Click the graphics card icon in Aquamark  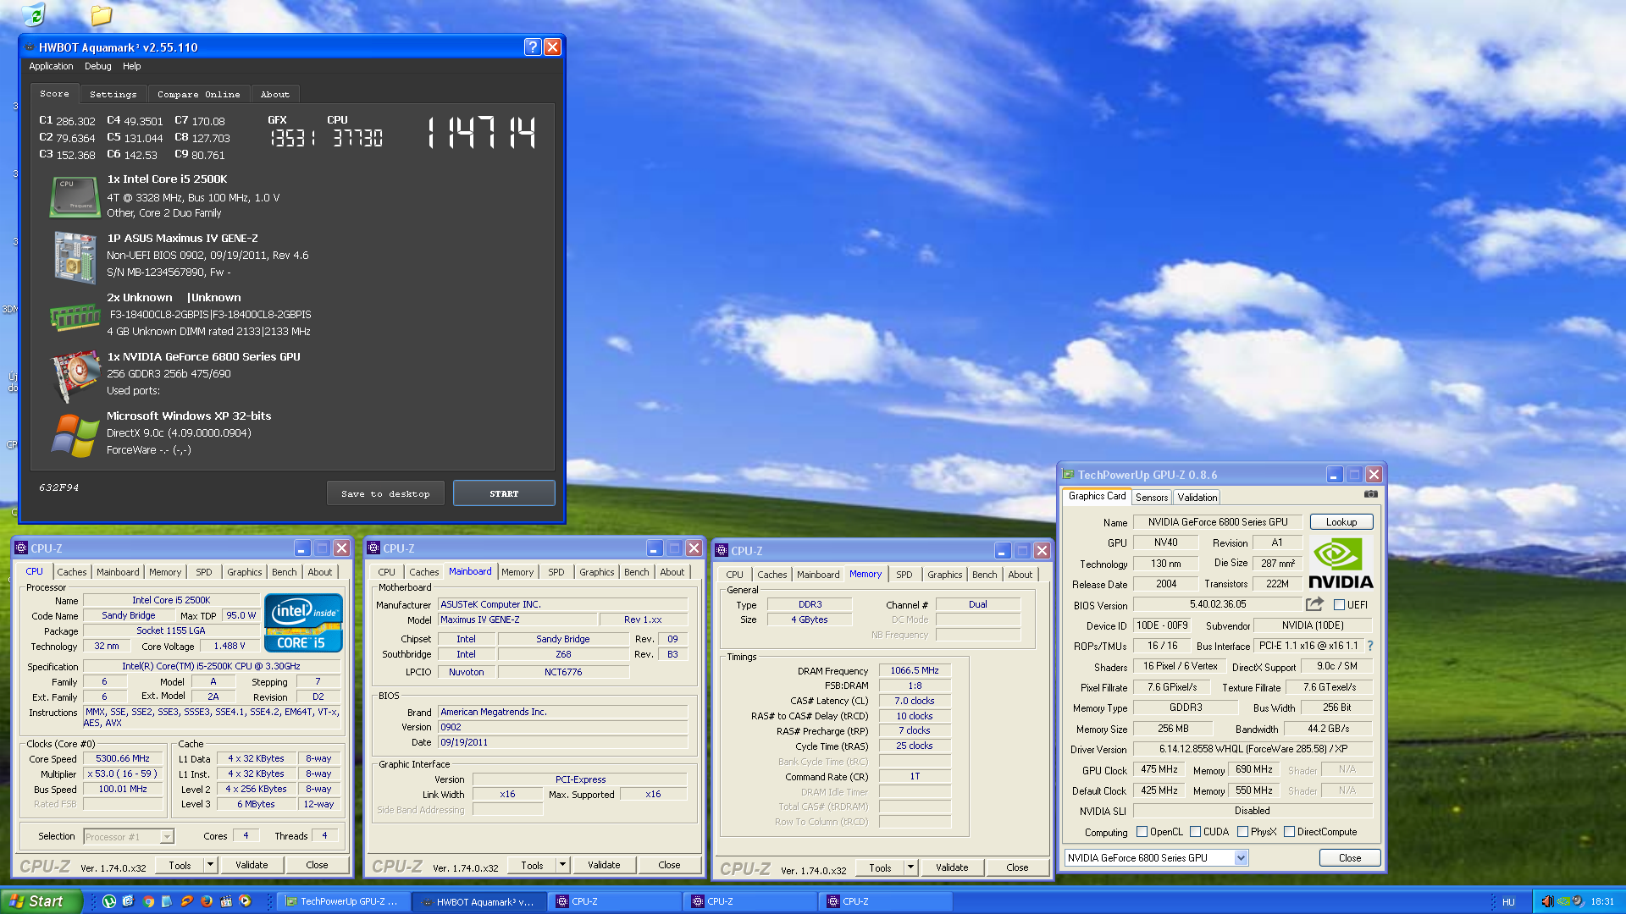pos(75,376)
